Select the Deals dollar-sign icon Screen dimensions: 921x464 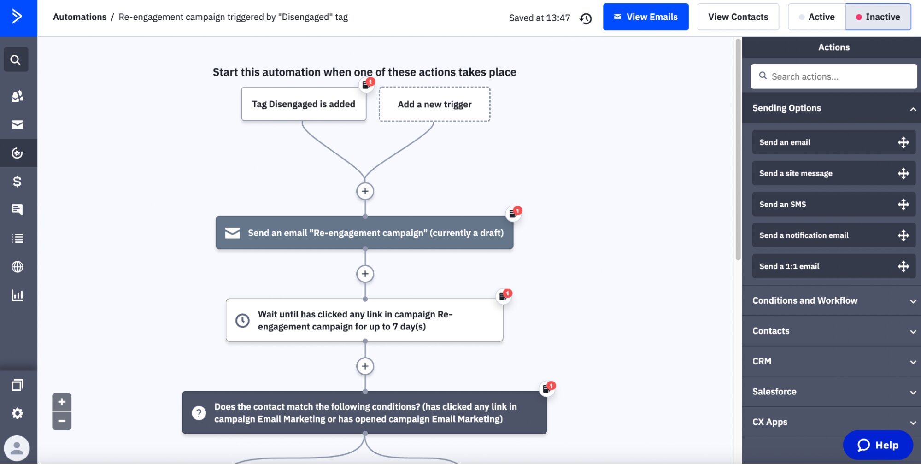tap(17, 182)
